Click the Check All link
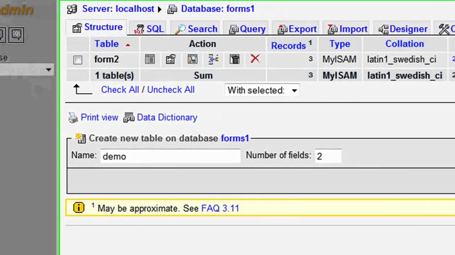This screenshot has width=455, height=255. point(120,90)
